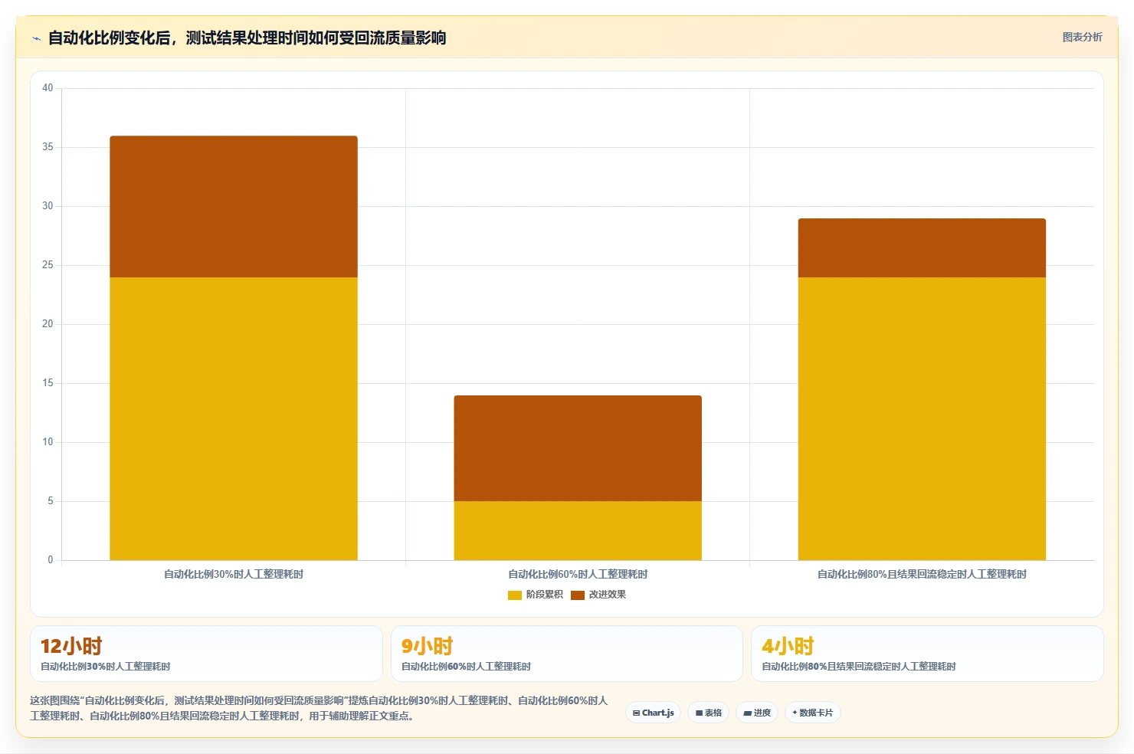Click the description paragraph below the cards
Viewport: 1134px width, 754px height.
(319, 708)
